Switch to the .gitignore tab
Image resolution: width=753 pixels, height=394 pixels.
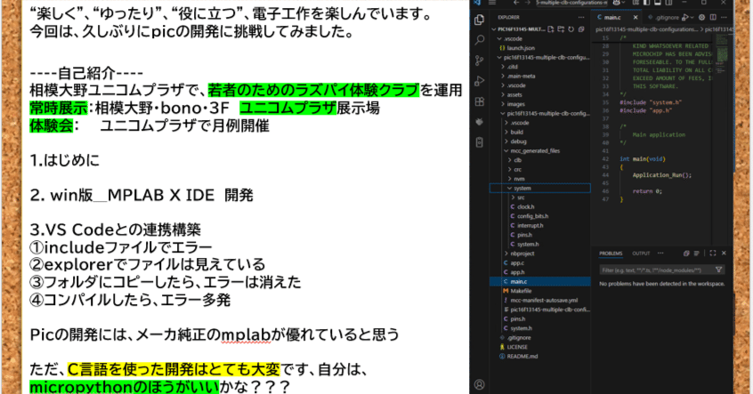667,17
